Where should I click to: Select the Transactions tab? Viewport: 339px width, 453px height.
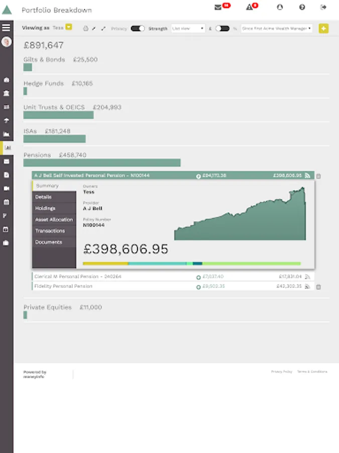[54, 231]
